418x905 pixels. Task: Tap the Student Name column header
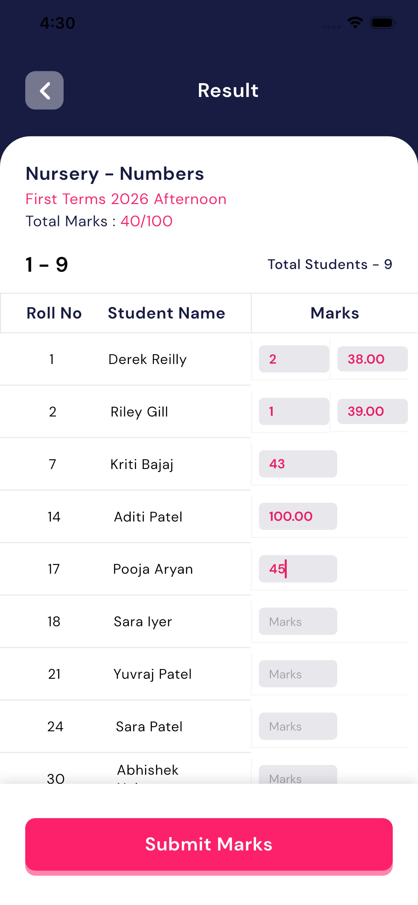pos(166,313)
